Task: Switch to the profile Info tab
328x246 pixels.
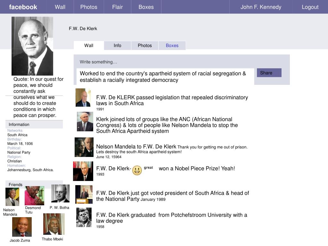Action: coord(117,45)
